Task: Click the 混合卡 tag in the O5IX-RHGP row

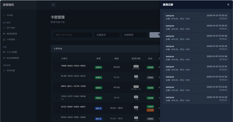Action: [x=99, y=108]
